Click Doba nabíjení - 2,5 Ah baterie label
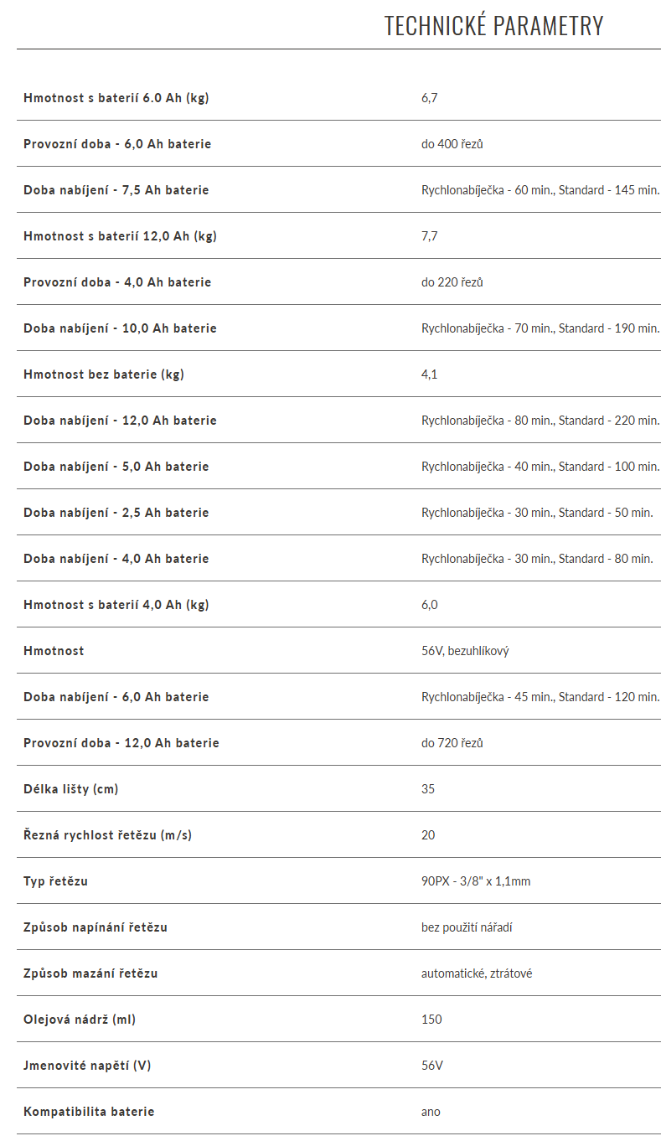The image size is (661, 1136). pyautogui.click(x=116, y=513)
